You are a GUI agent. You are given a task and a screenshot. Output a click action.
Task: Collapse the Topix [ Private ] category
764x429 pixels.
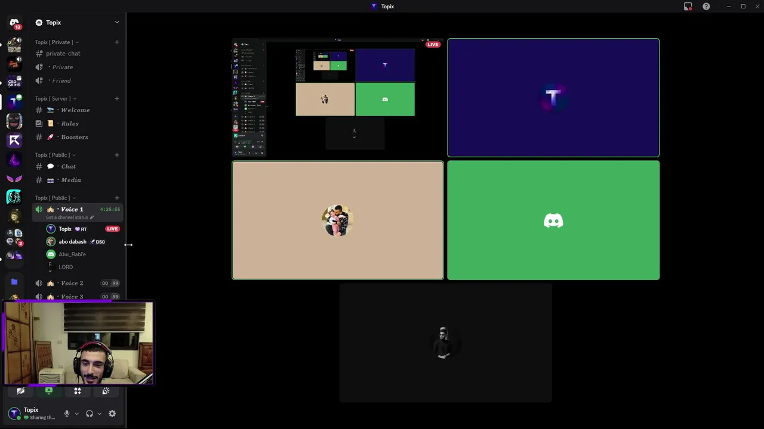57,42
